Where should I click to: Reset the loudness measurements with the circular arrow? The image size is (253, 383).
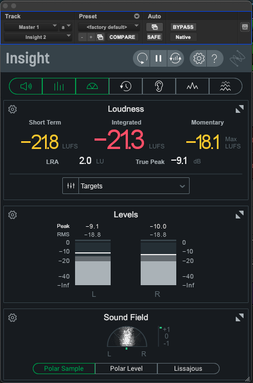[142, 58]
